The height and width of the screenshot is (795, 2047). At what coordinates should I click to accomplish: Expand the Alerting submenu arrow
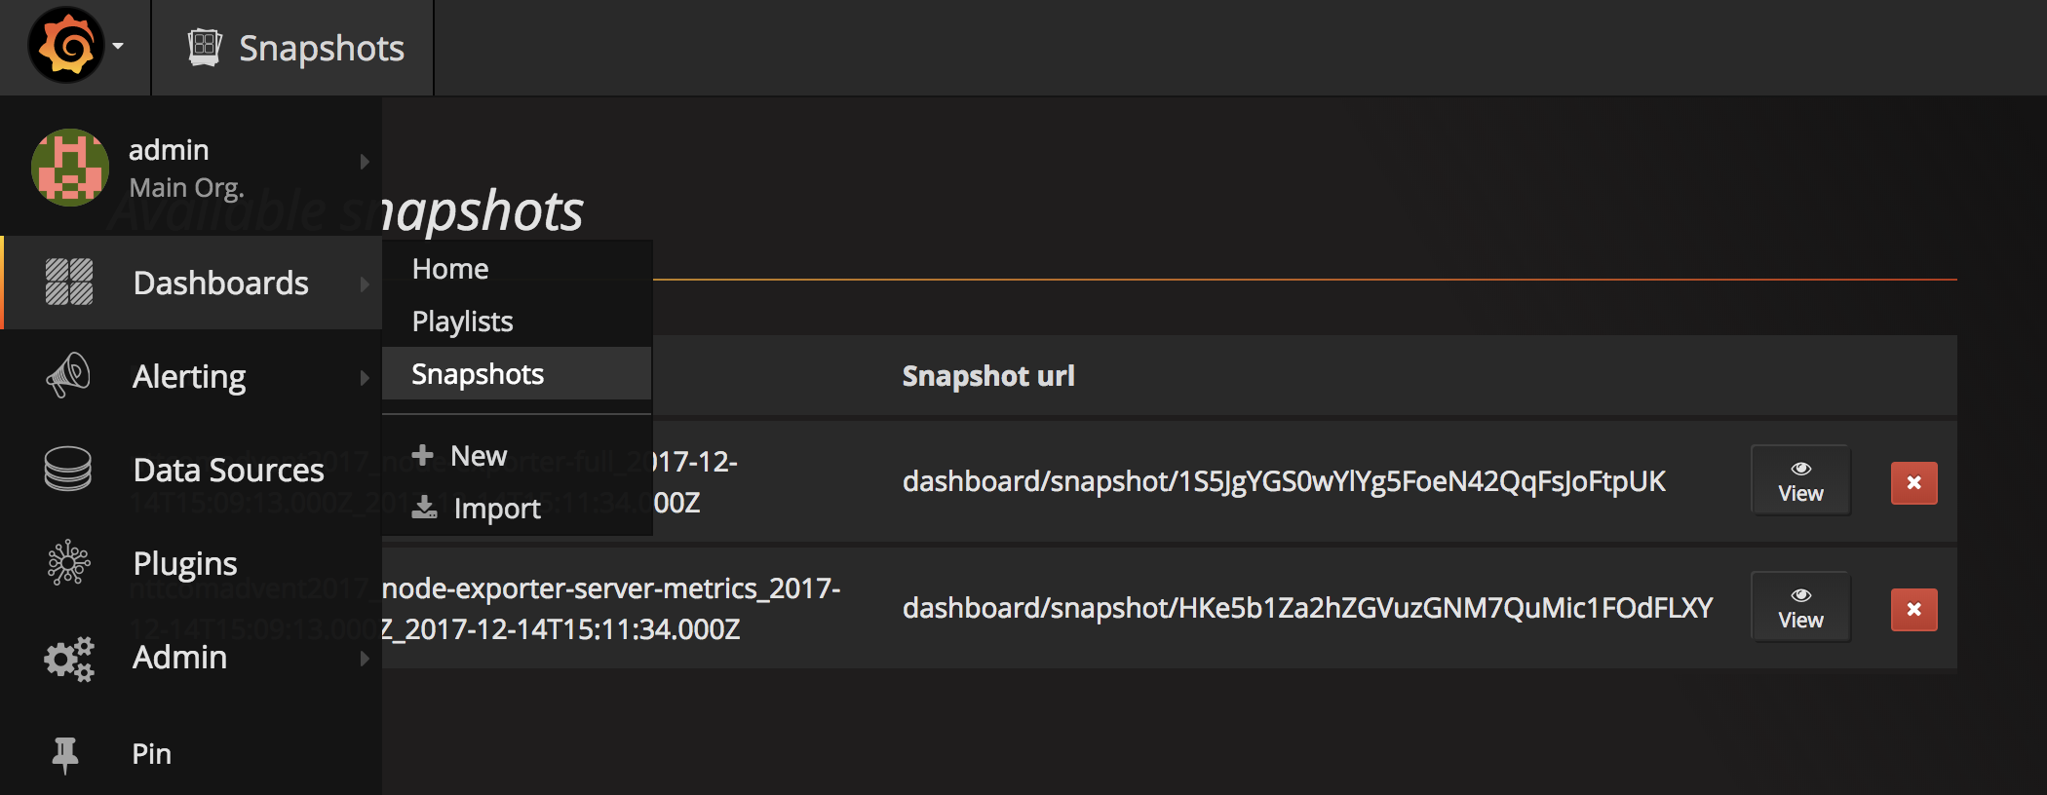pos(365,377)
